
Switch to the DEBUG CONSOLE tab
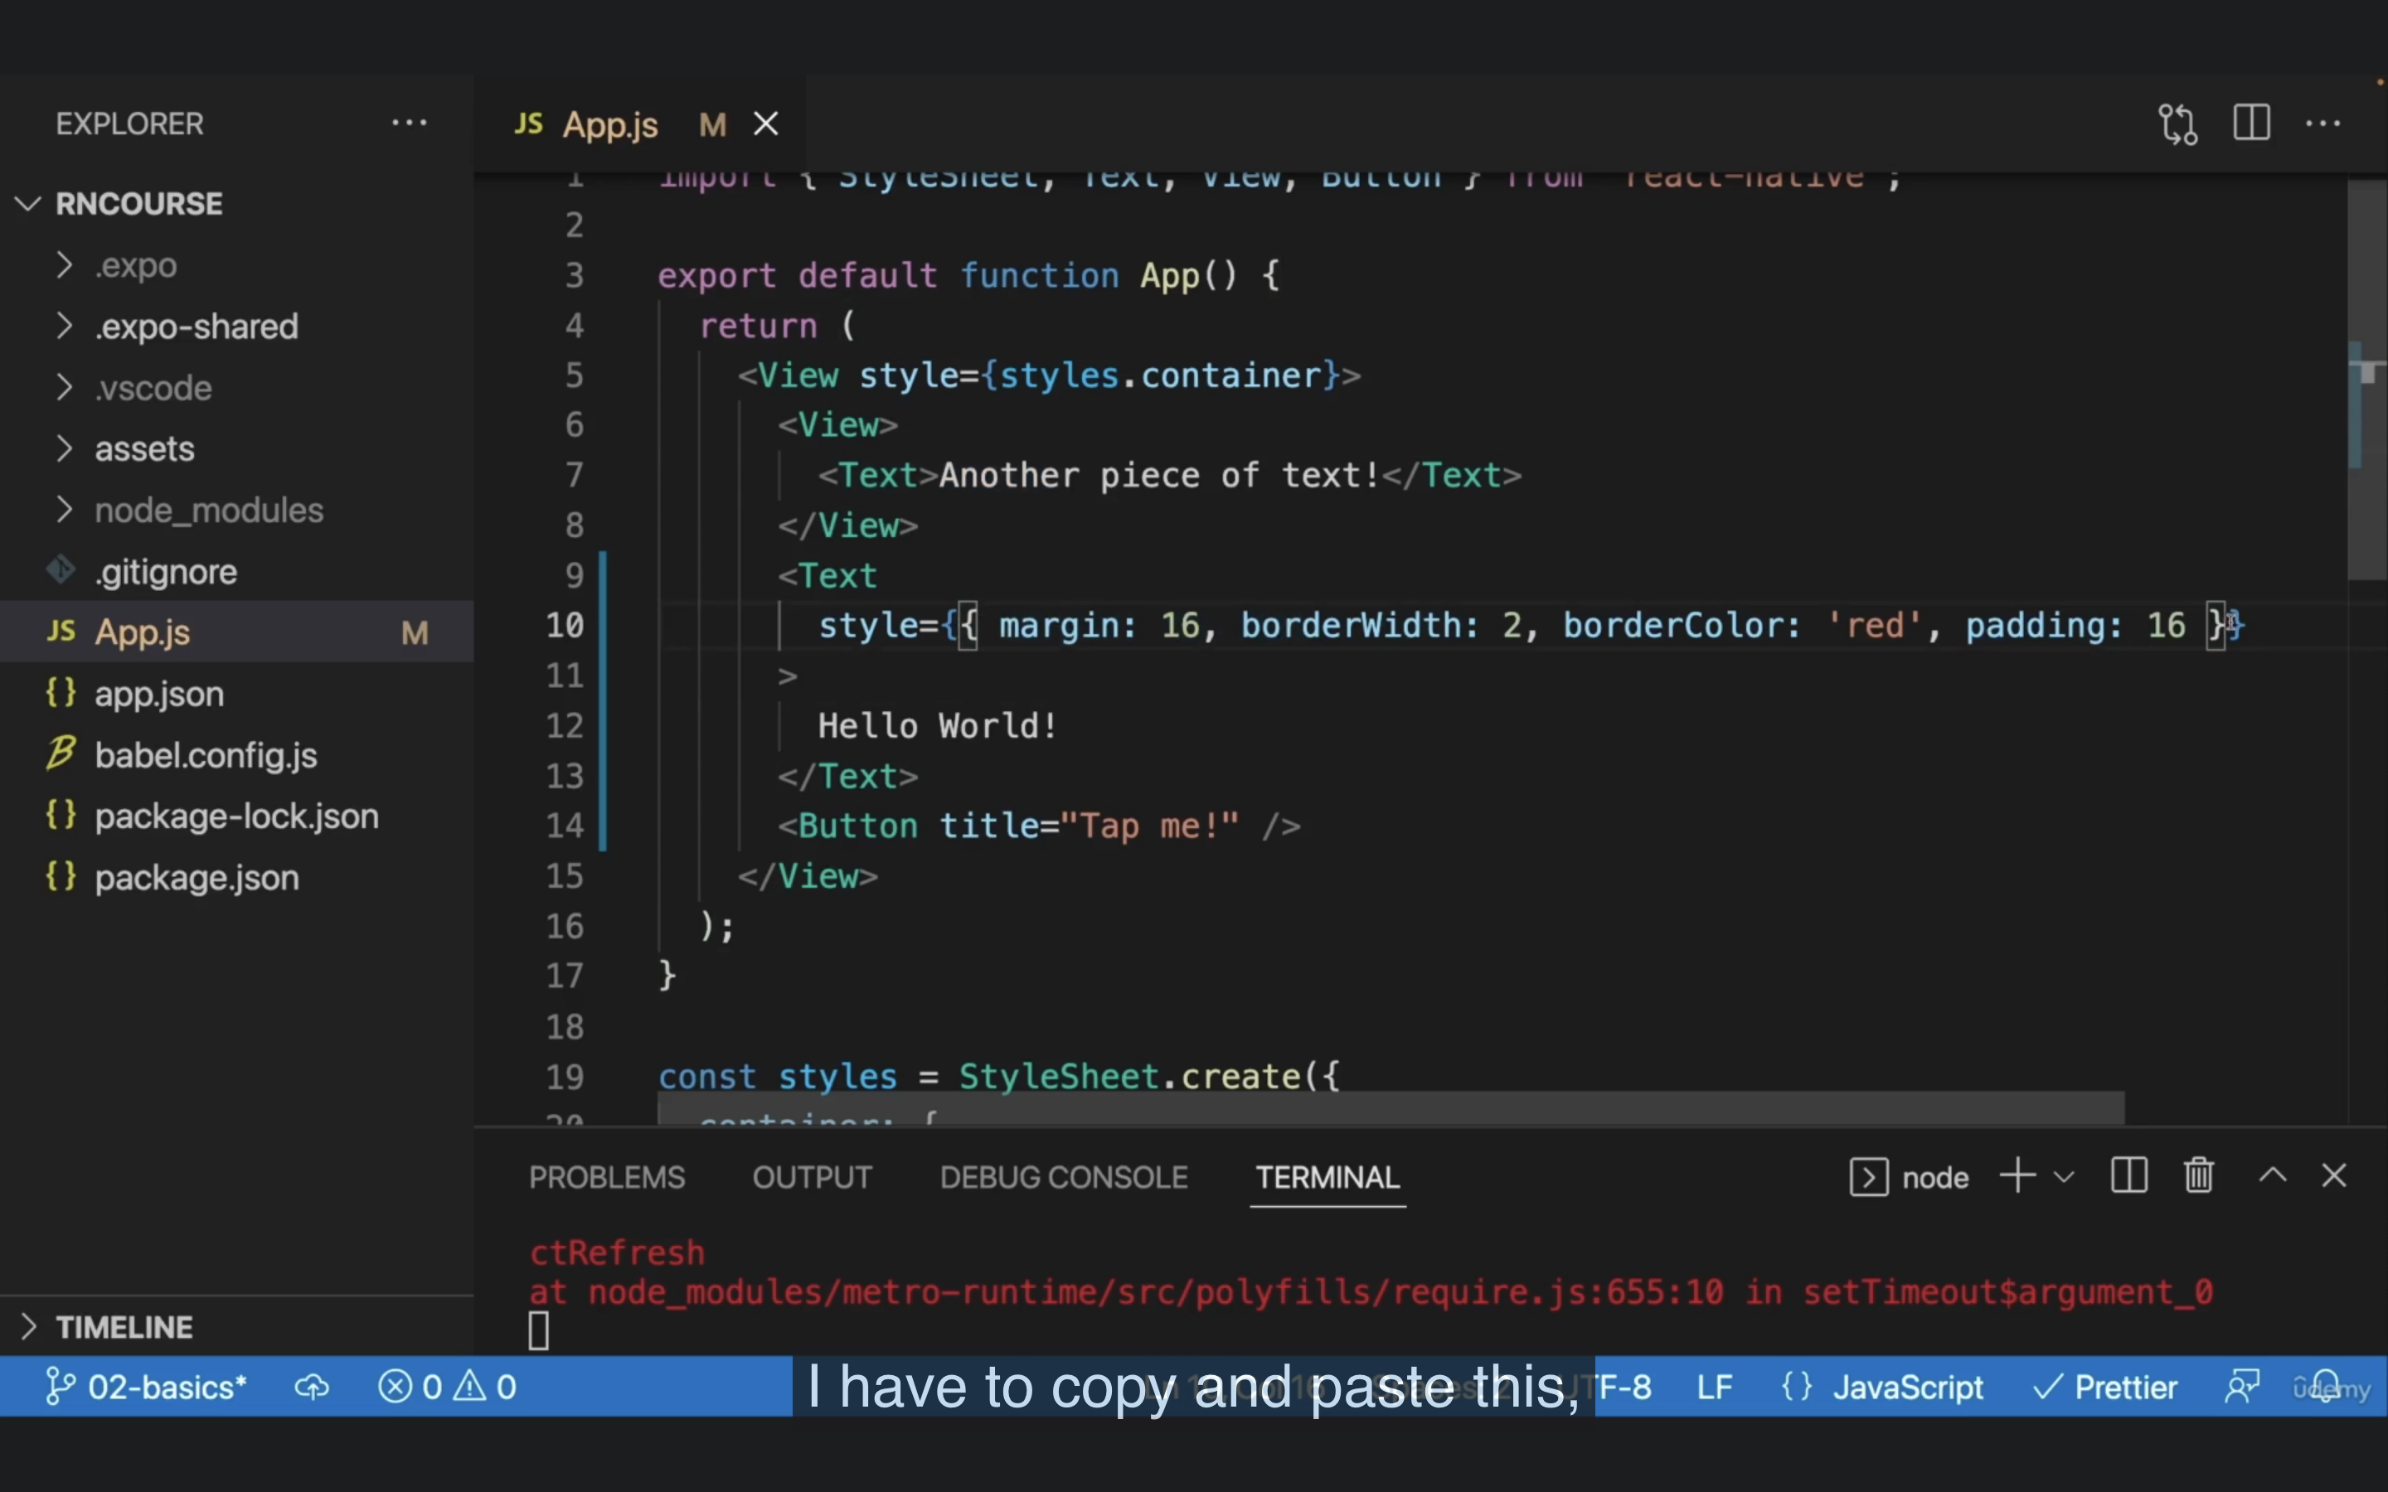coord(1064,1177)
